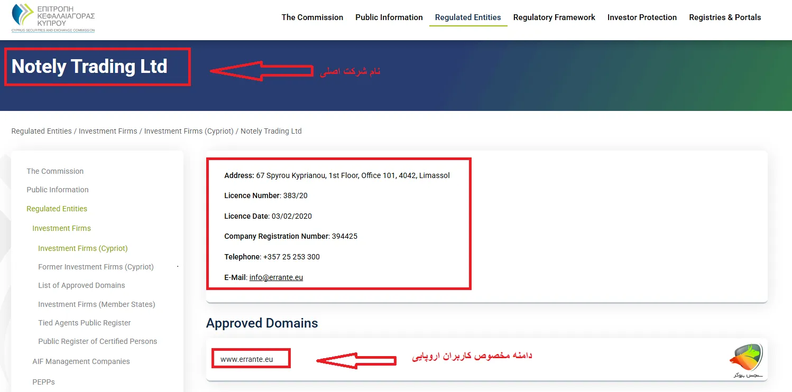The image size is (792, 392).
Task: View the List of Approved Domains
Action: 81,285
